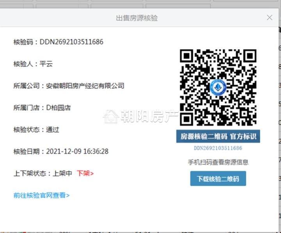281x233 pixels.
Task: Click the dialog title 出售房源核验
Action: point(137,18)
